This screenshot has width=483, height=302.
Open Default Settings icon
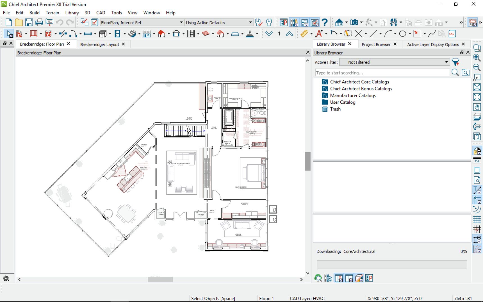tap(85, 22)
